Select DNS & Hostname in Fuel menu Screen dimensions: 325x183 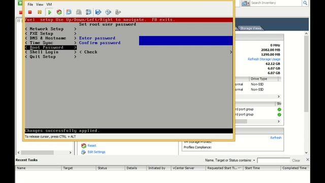pos(51,38)
